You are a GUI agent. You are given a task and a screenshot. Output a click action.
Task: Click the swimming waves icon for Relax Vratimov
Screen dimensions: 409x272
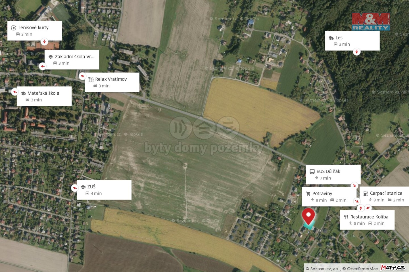click(x=91, y=80)
